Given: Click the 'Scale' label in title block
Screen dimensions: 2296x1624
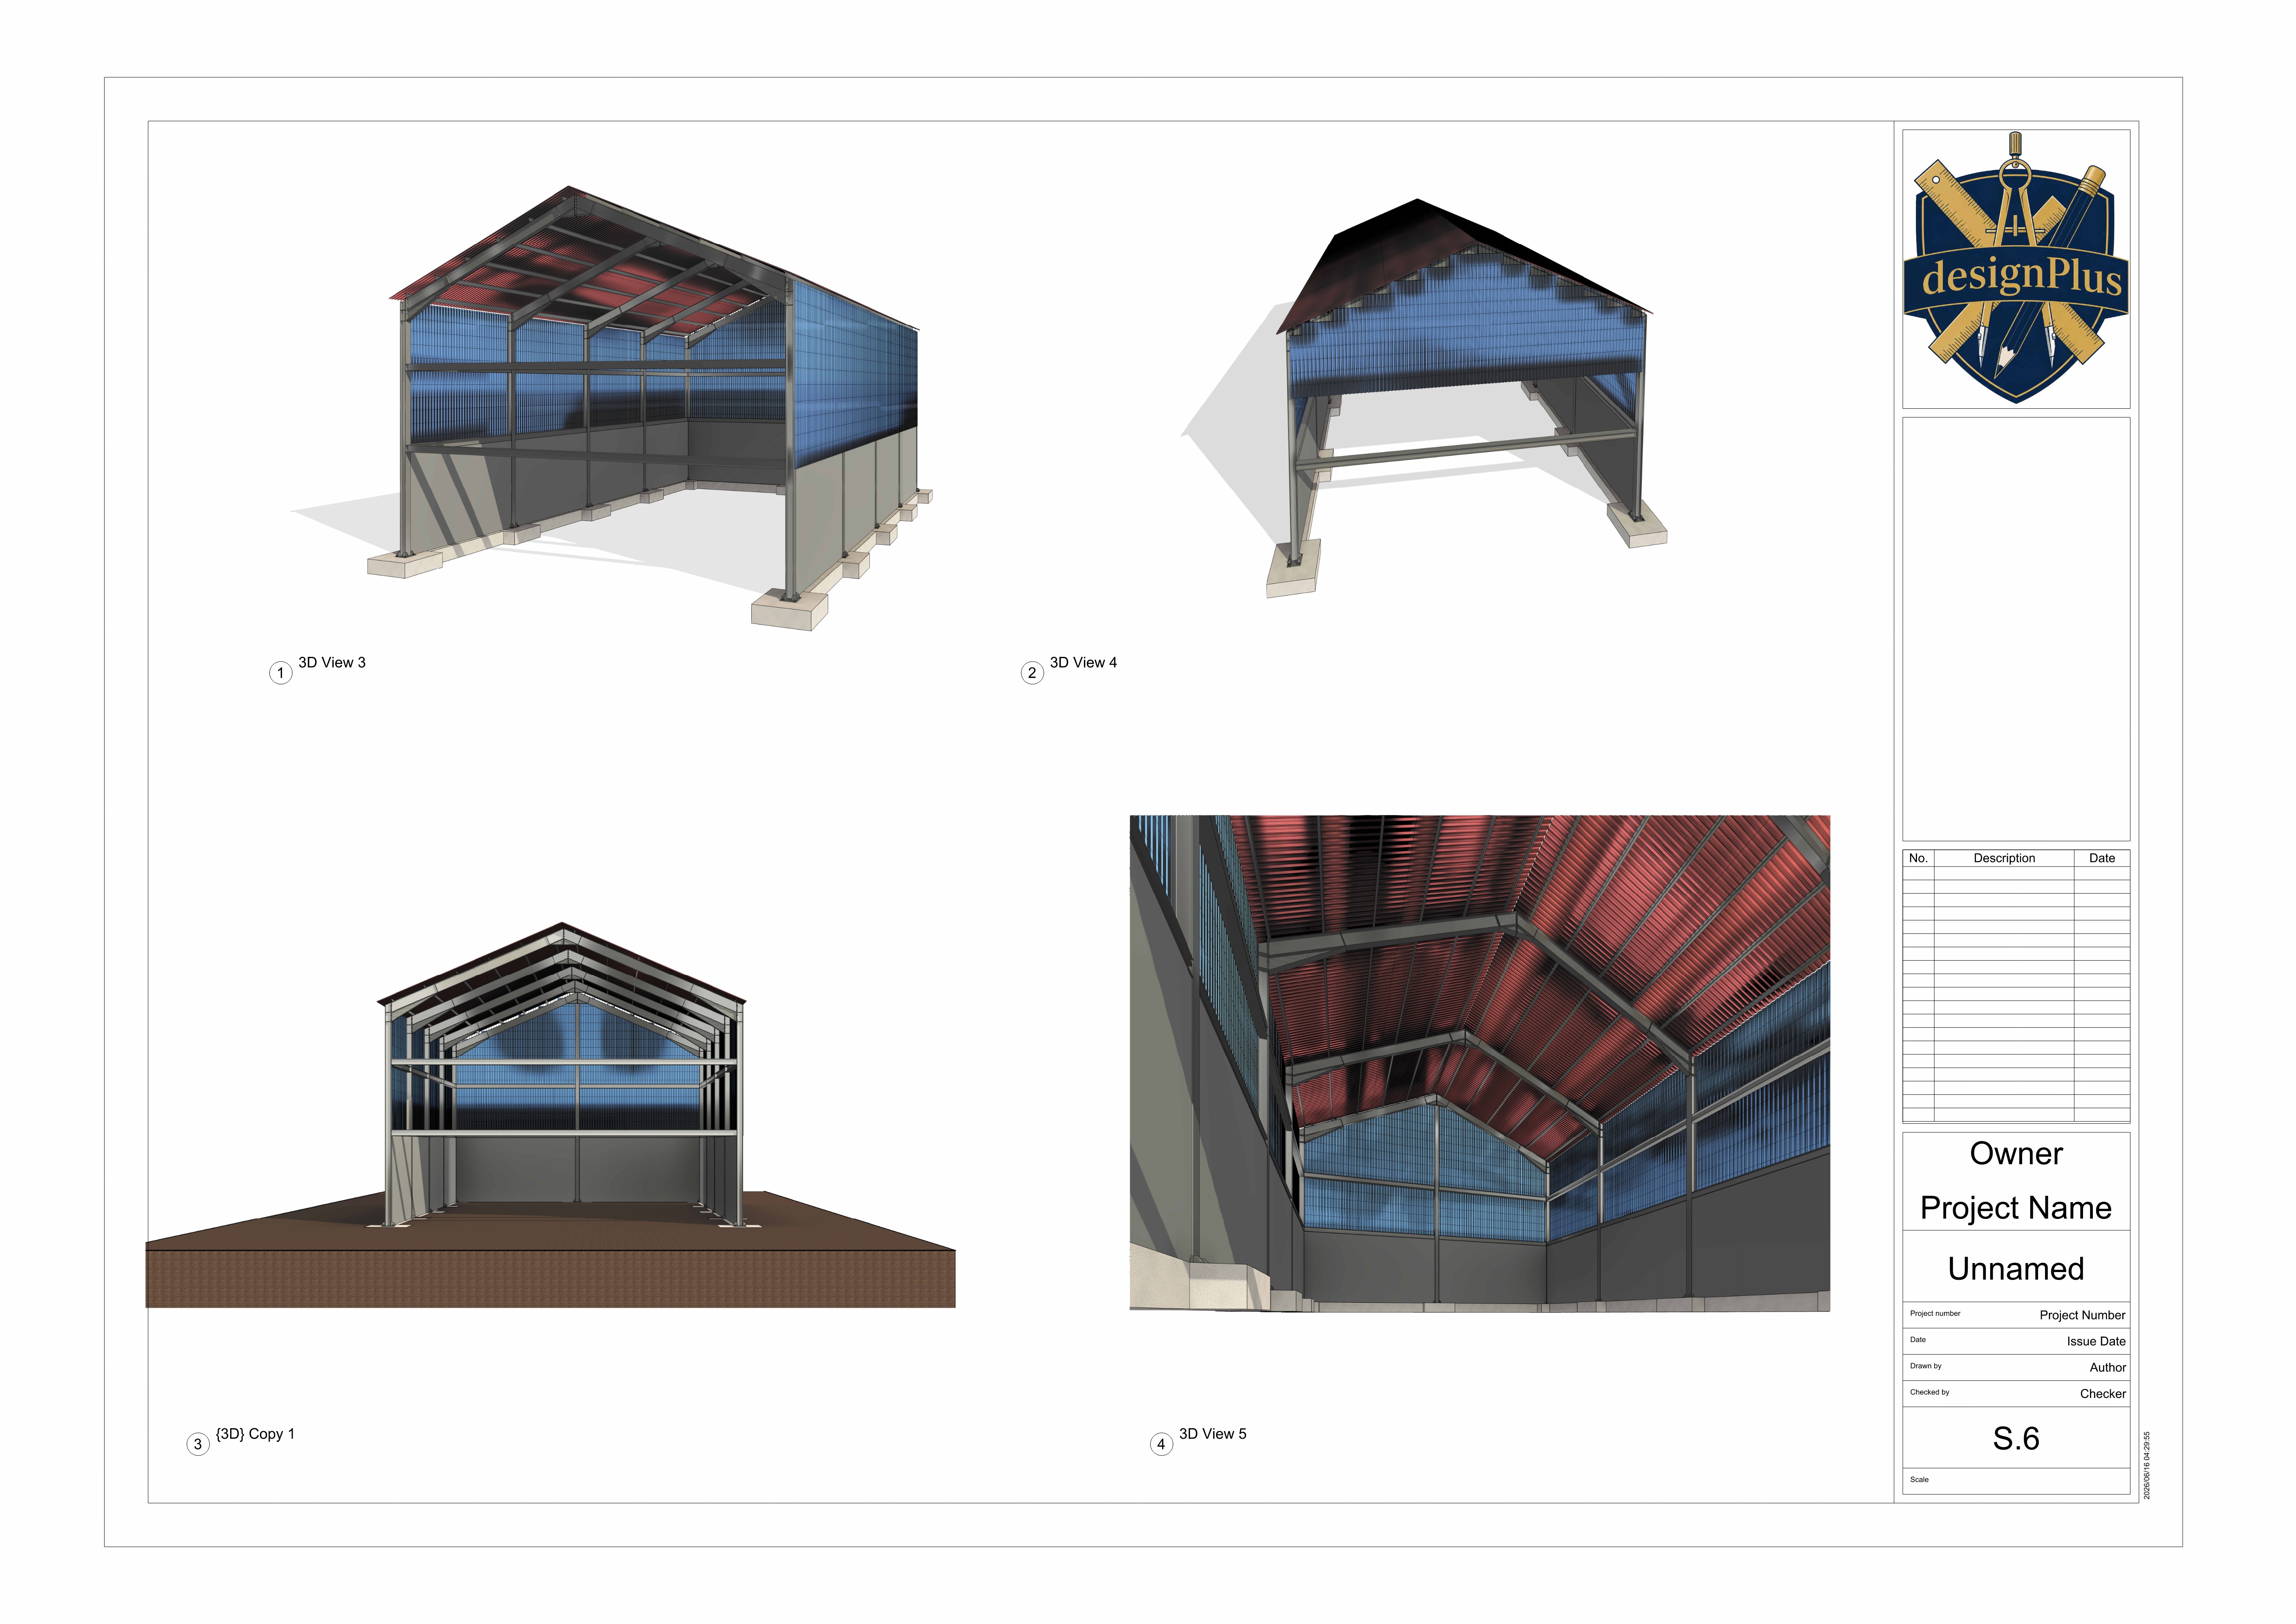Looking at the screenshot, I should click(1919, 1480).
